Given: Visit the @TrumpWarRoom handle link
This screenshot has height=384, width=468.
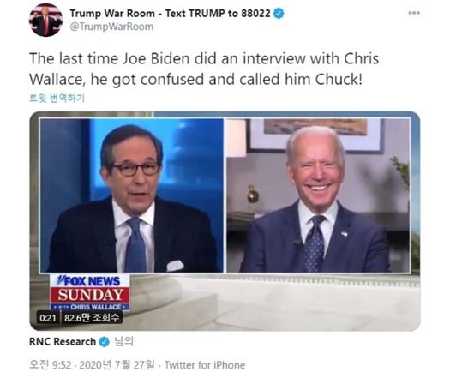Looking at the screenshot, I should click(x=111, y=27).
